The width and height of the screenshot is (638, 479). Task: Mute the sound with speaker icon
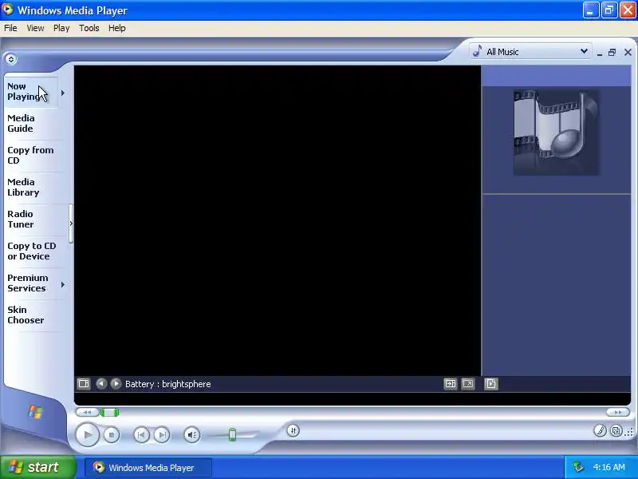pyautogui.click(x=191, y=435)
